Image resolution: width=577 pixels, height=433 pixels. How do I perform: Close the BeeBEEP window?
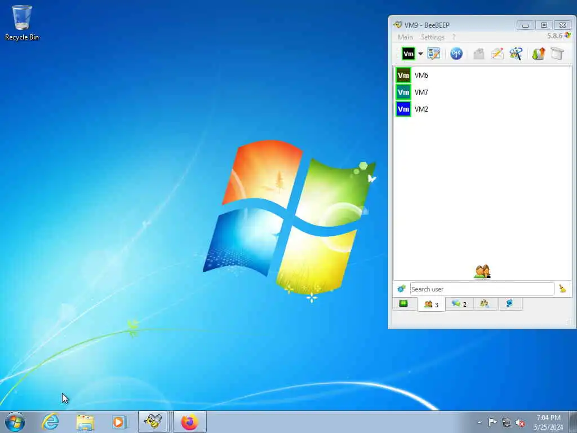tap(562, 25)
